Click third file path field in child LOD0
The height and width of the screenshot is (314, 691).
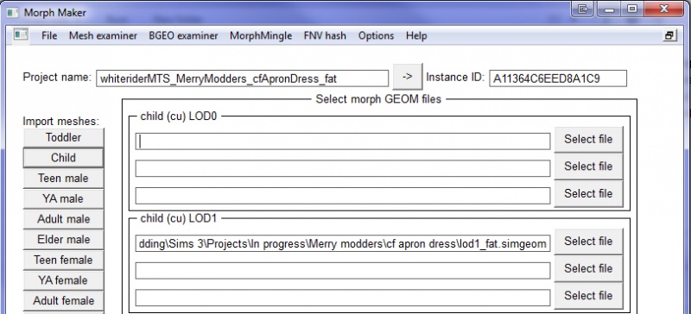tap(343, 196)
